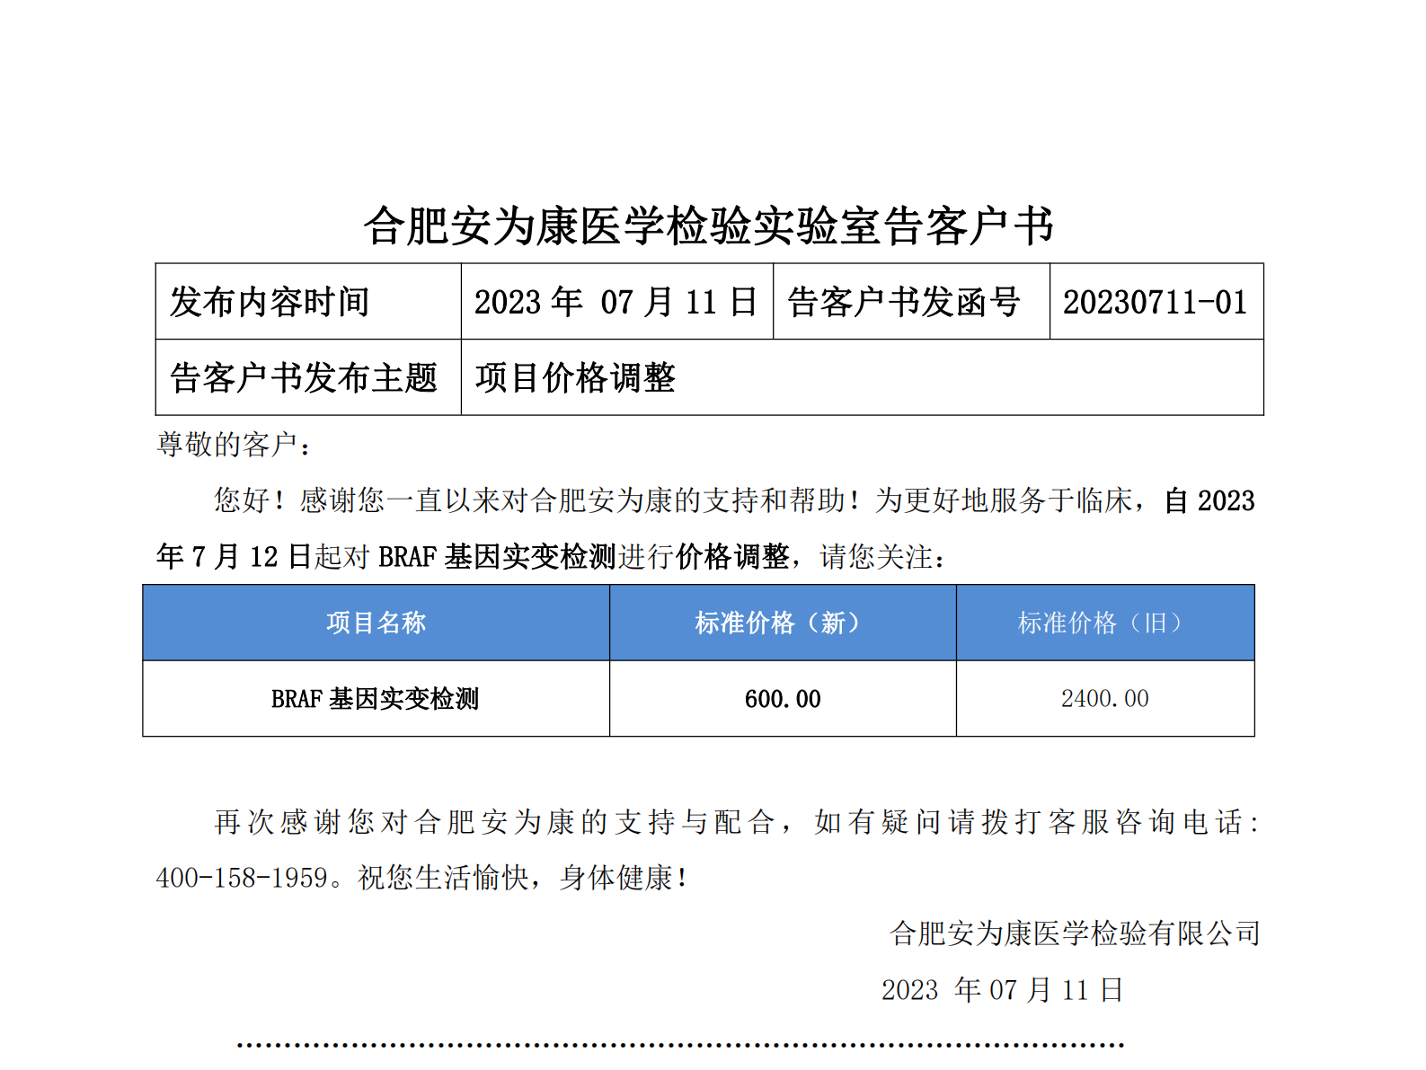Click the bold text 价格调整 in the paragraph
This screenshot has width=1426, height=1070.
pos(733,557)
